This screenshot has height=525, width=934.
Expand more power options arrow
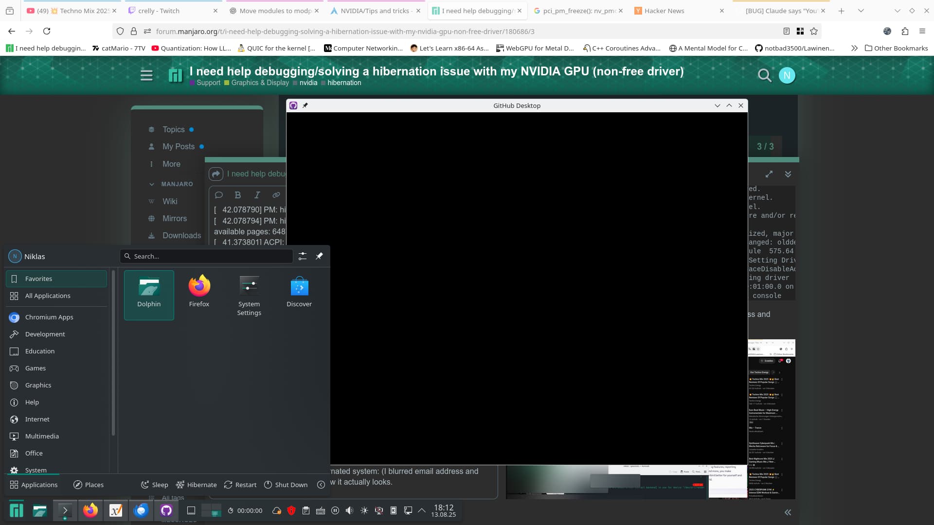click(321, 485)
